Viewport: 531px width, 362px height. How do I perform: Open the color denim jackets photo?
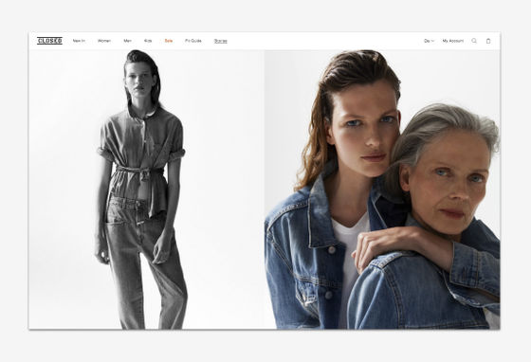pos(382,190)
